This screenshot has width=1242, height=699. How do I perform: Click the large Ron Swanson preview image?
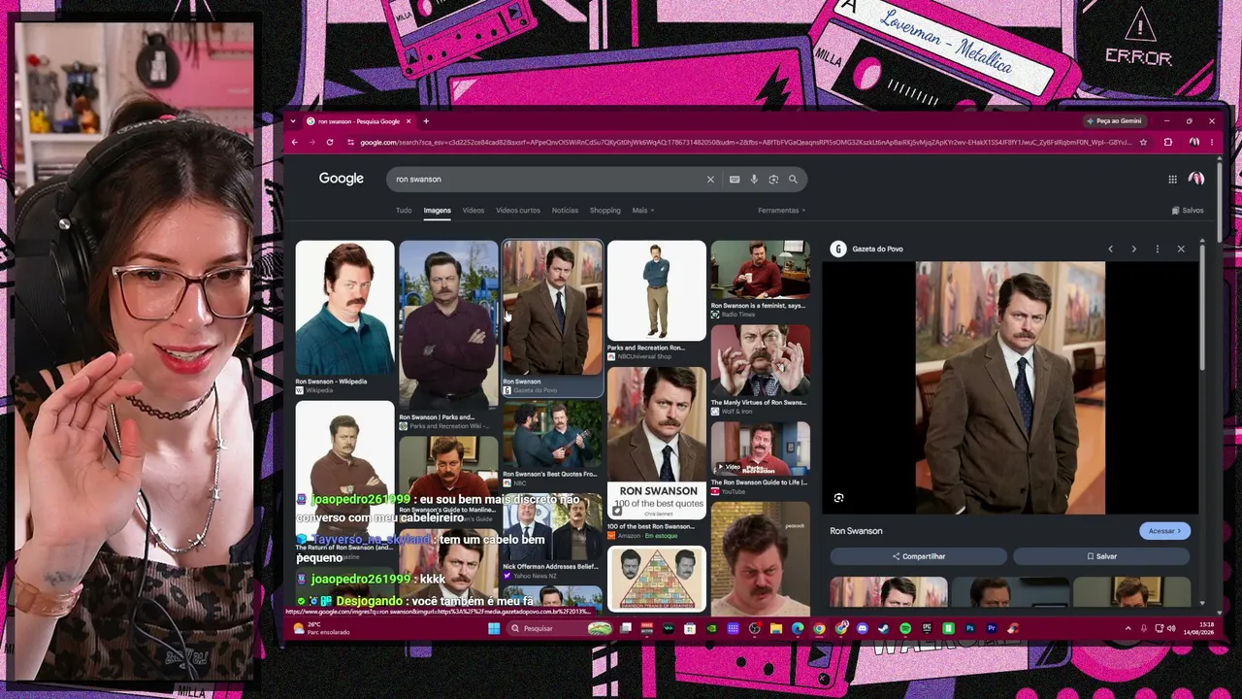point(1010,387)
